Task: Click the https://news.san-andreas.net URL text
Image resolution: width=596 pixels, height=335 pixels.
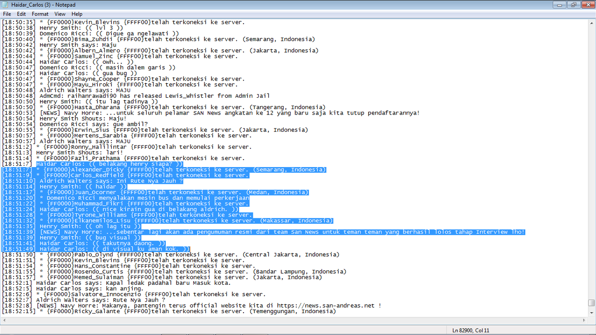Action: pos(325,306)
